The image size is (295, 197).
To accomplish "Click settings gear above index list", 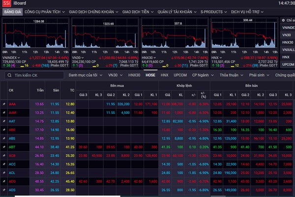I will [283, 20].
